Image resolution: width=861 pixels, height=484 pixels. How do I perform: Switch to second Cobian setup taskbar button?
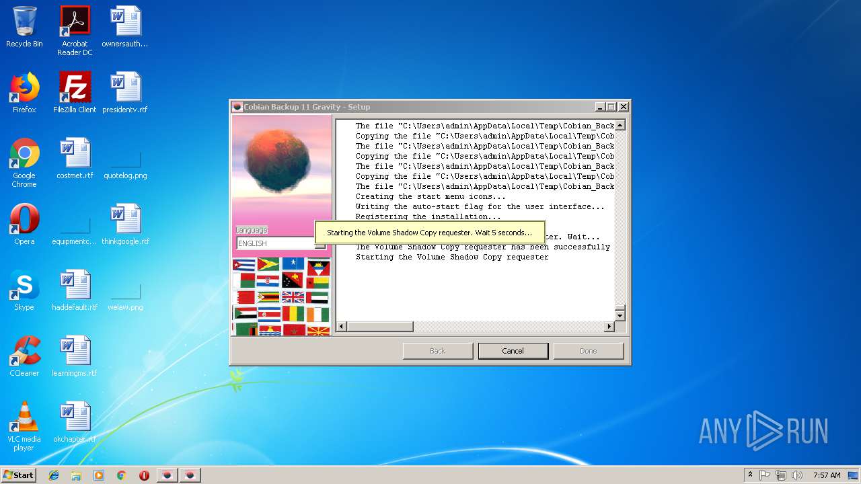click(x=190, y=475)
